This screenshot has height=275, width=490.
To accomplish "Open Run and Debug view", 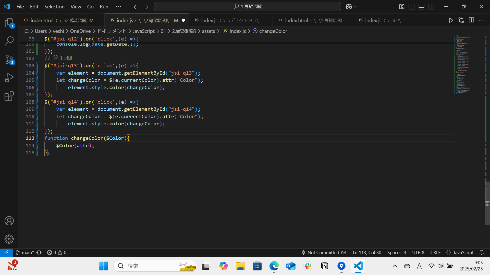I will 9,78.
